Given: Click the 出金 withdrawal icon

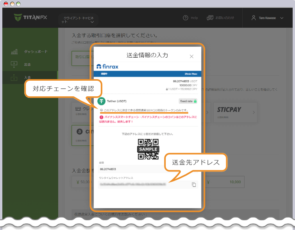Looking at the screenshot, I should click(14, 64).
